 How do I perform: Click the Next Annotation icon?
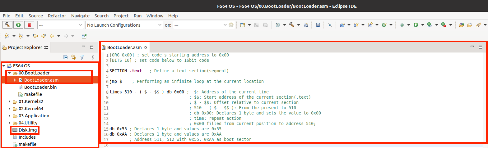click(7, 36)
